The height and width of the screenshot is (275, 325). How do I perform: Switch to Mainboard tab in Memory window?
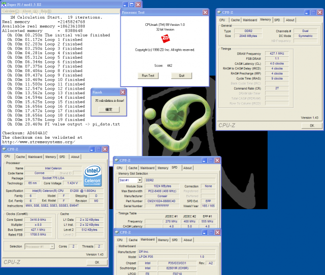click(x=250, y=20)
